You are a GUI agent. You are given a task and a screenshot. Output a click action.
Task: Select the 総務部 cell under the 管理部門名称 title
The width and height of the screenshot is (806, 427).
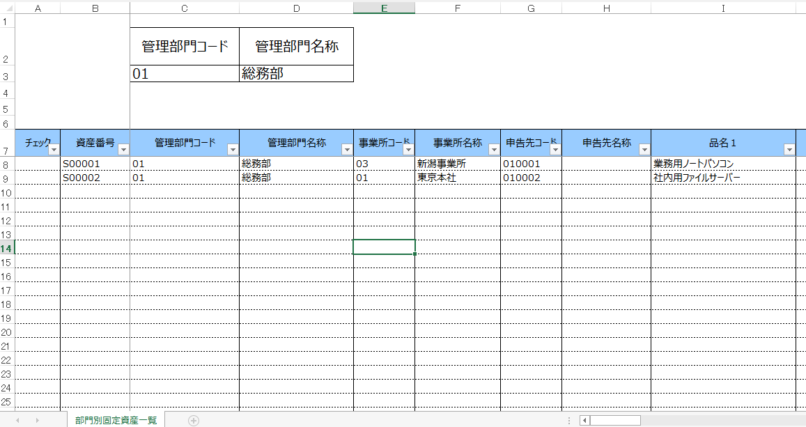(296, 74)
